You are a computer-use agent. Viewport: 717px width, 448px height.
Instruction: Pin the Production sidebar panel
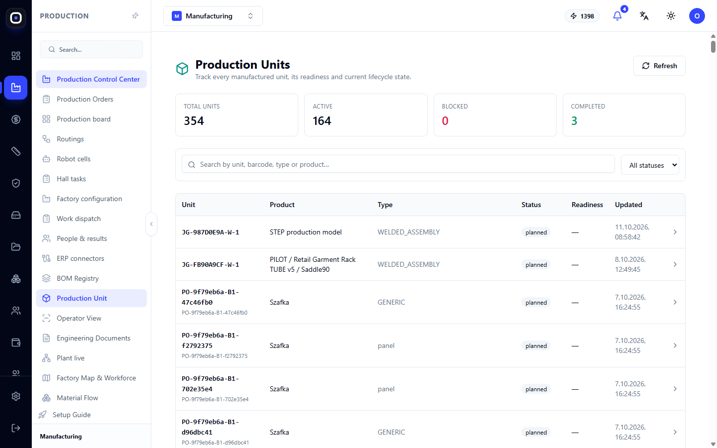click(x=135, y=16)
